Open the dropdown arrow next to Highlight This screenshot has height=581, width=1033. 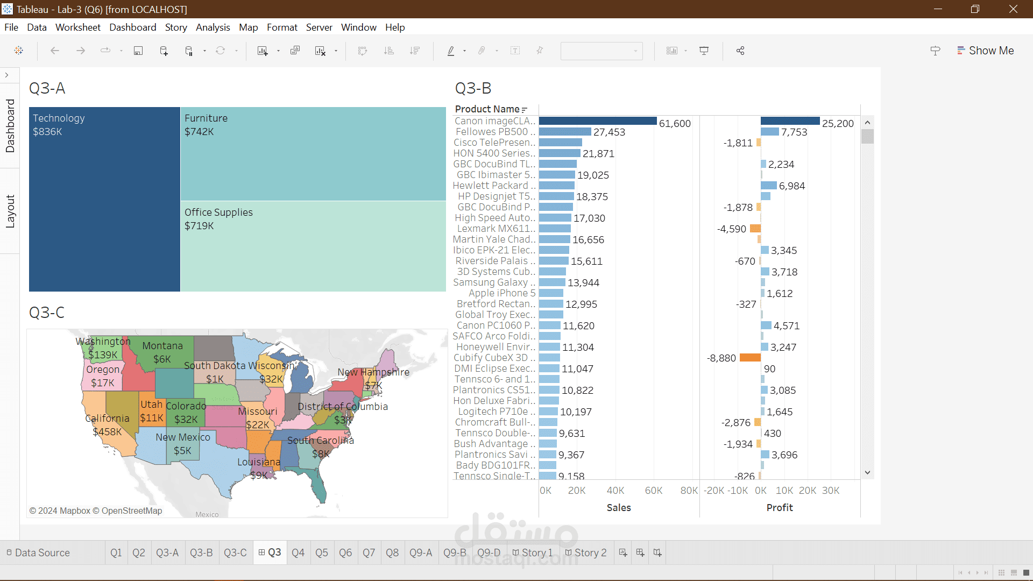[x=464, y=51]
